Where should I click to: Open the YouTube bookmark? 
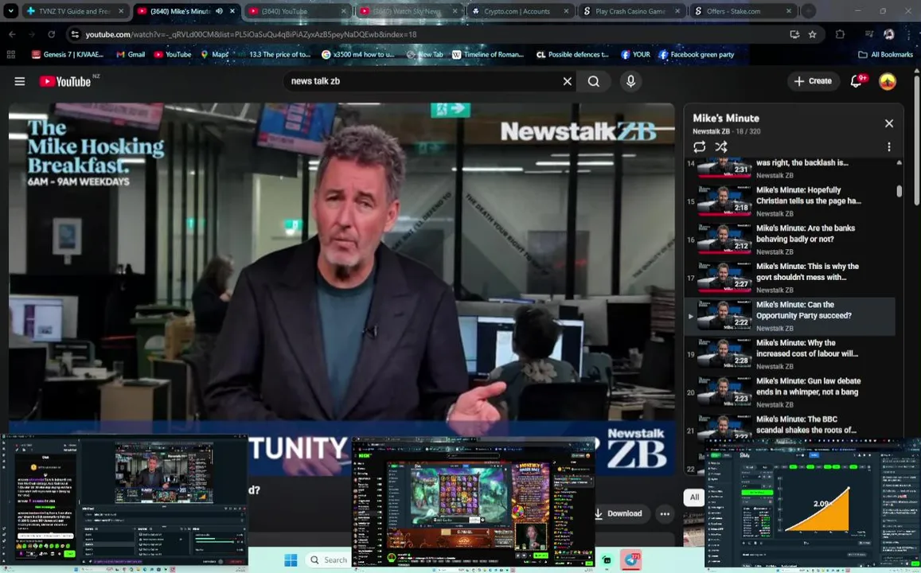click(173, 55)
